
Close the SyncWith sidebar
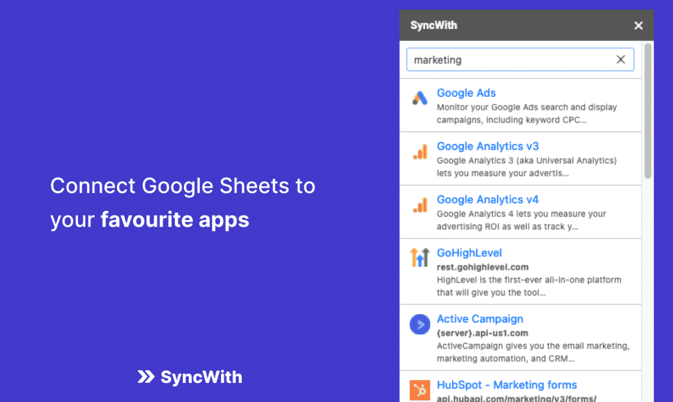(638, 25)
